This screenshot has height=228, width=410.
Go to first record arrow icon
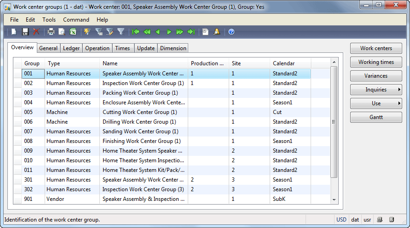(135, 32)
